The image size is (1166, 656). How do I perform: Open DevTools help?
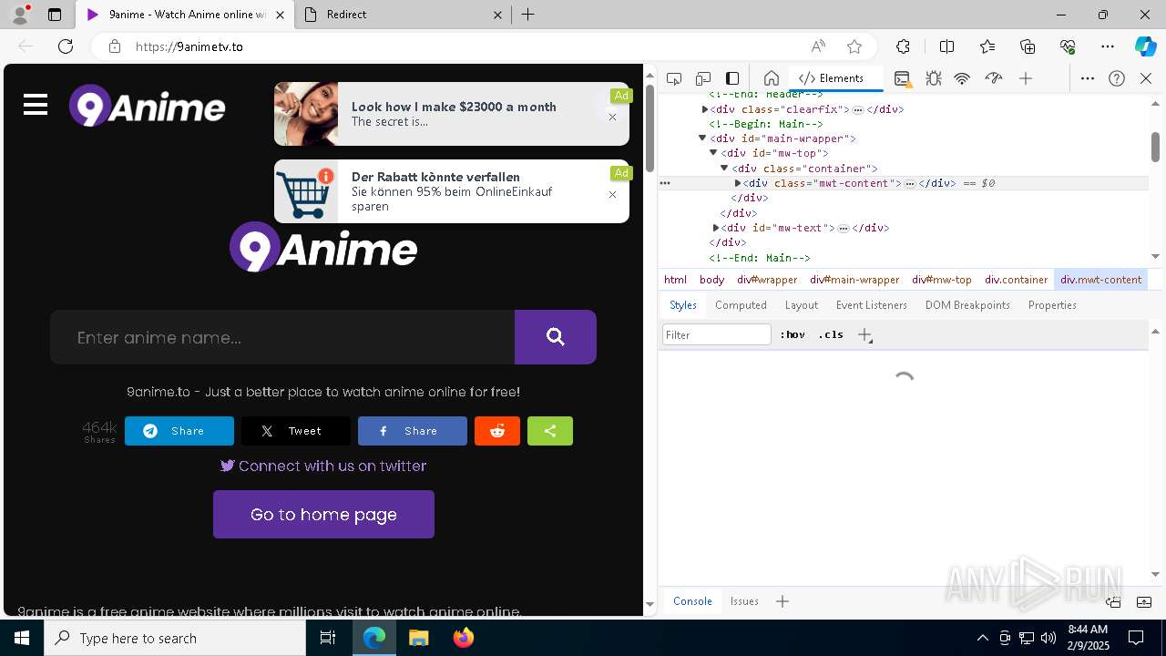[x=1117, y=78]
